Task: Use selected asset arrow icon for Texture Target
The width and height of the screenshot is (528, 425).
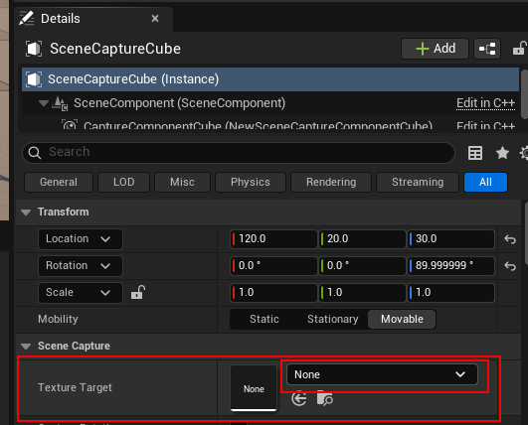Action: coord(299,399)
